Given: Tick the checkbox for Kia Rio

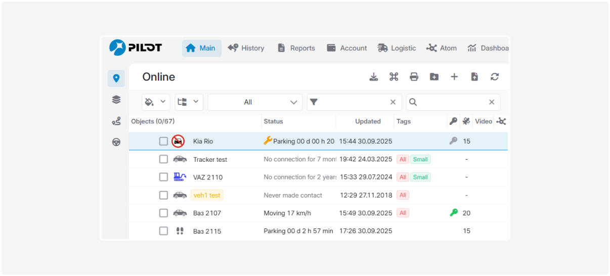Looking at the screenshot, I should (163, 142).
